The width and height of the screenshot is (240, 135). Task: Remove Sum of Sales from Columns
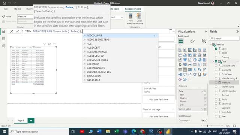(205, 109)
